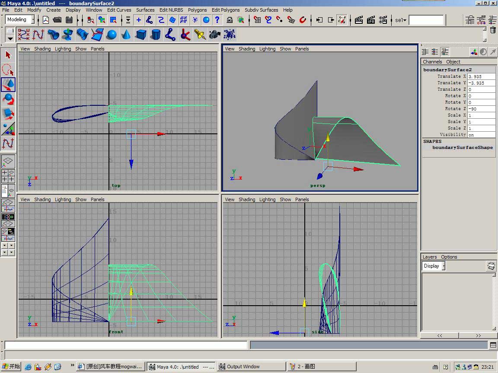Click the save scene disk icon
Image resolution: width=498 pixels, height=373 pixels.
click(69, 20)
